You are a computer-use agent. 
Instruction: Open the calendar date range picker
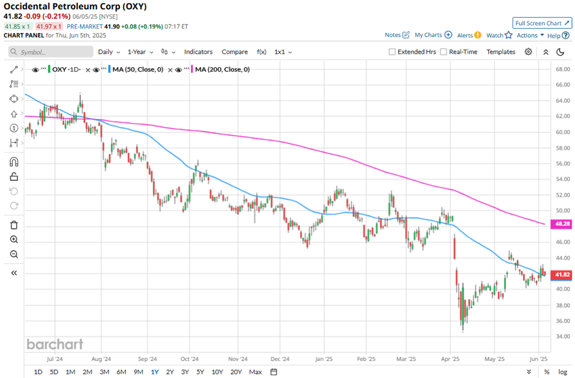click(273, 372)
